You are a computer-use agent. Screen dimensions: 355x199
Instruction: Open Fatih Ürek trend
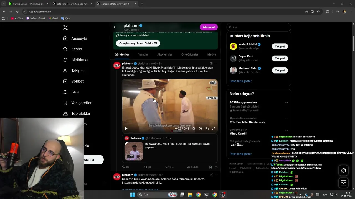point(236,145)
